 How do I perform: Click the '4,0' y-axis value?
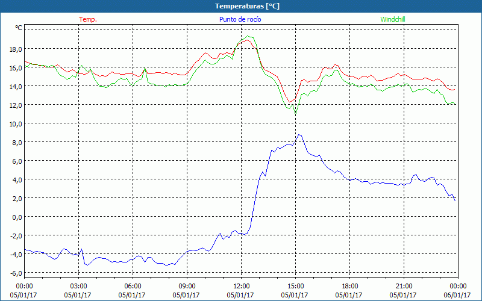coord(17,179)
